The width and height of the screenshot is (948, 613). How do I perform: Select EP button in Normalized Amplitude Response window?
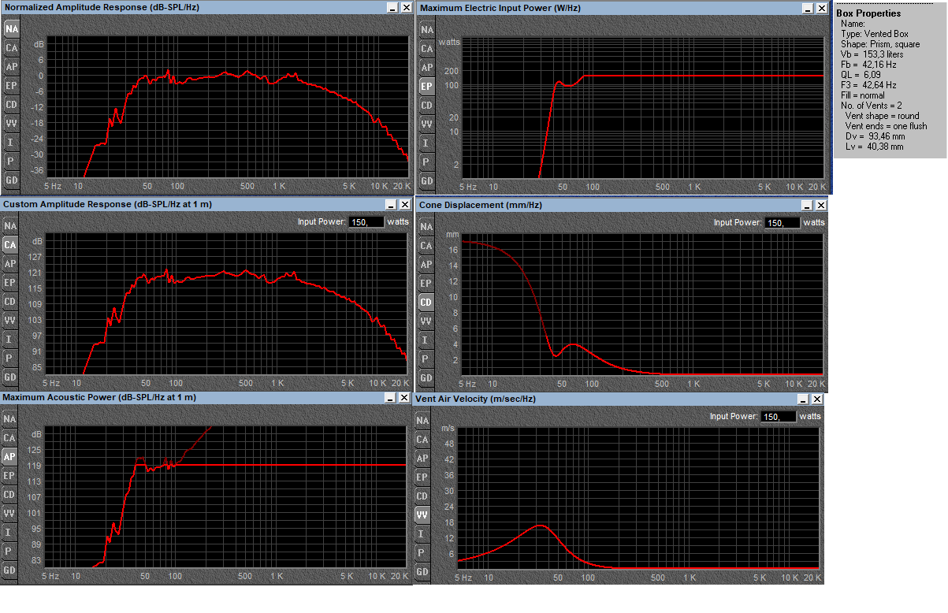(x=11, y=86)
